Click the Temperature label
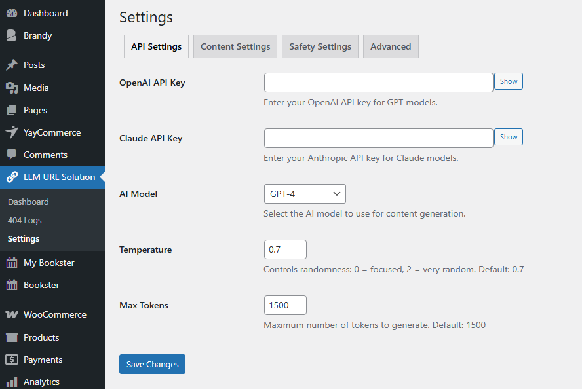Image resolution: width=582 pixels, height=389 pixels. 145,250
